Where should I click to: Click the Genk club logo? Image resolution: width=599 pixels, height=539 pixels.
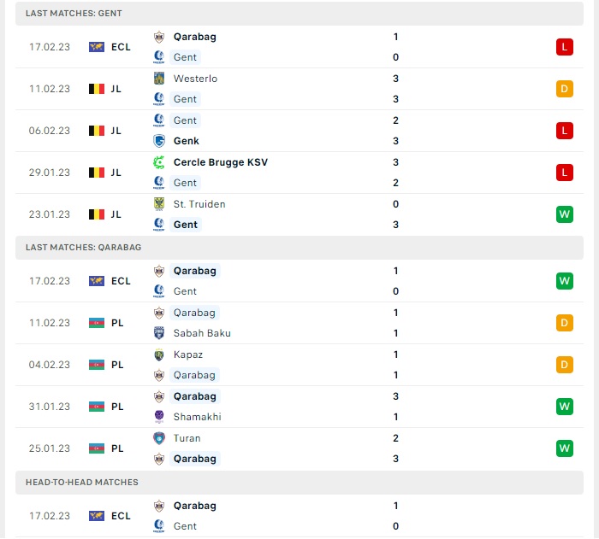point(159,141)
